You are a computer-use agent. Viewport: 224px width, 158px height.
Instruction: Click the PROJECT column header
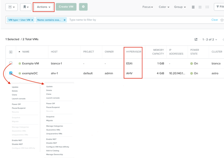(88, 52)
